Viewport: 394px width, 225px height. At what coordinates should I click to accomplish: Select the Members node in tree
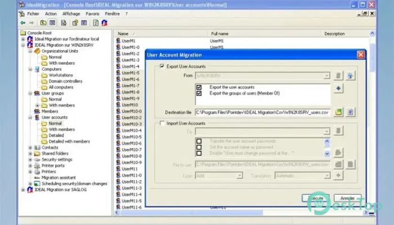tap(50, 111)
